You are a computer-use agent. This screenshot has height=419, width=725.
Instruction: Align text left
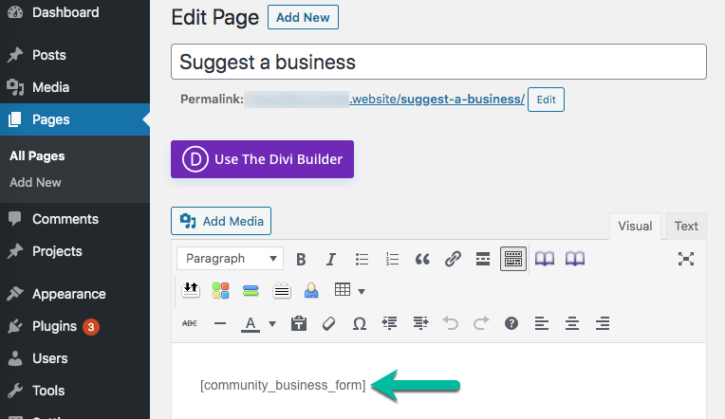(542, 323)
